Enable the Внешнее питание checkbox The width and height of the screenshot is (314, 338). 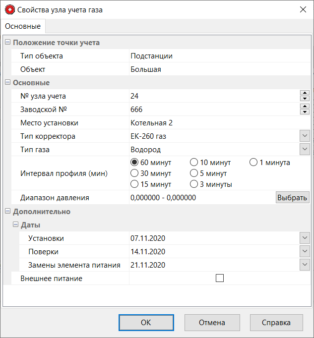coord(220,279)
